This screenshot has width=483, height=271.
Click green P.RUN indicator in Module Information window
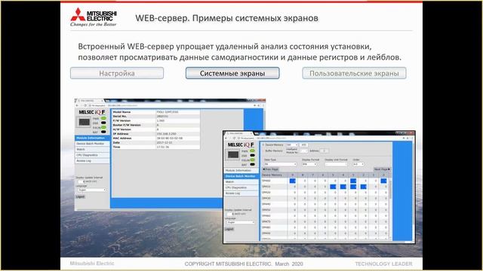point(103,127)
